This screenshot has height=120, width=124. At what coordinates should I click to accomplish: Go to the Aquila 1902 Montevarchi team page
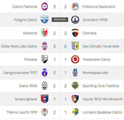coord(103,99)
